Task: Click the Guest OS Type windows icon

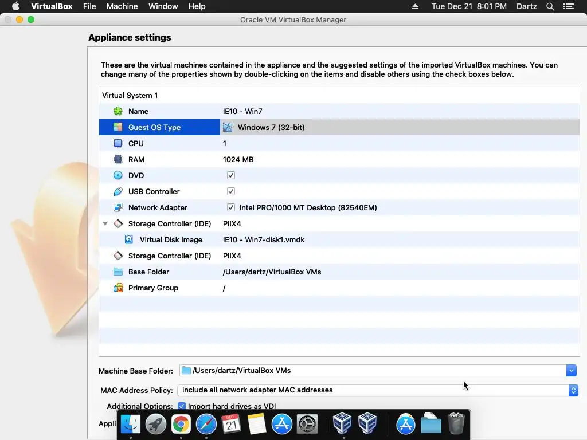Action: coord(118,127)
